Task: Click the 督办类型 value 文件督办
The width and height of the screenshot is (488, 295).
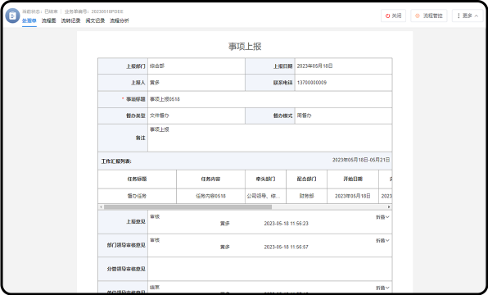Action: coord(160,116)
